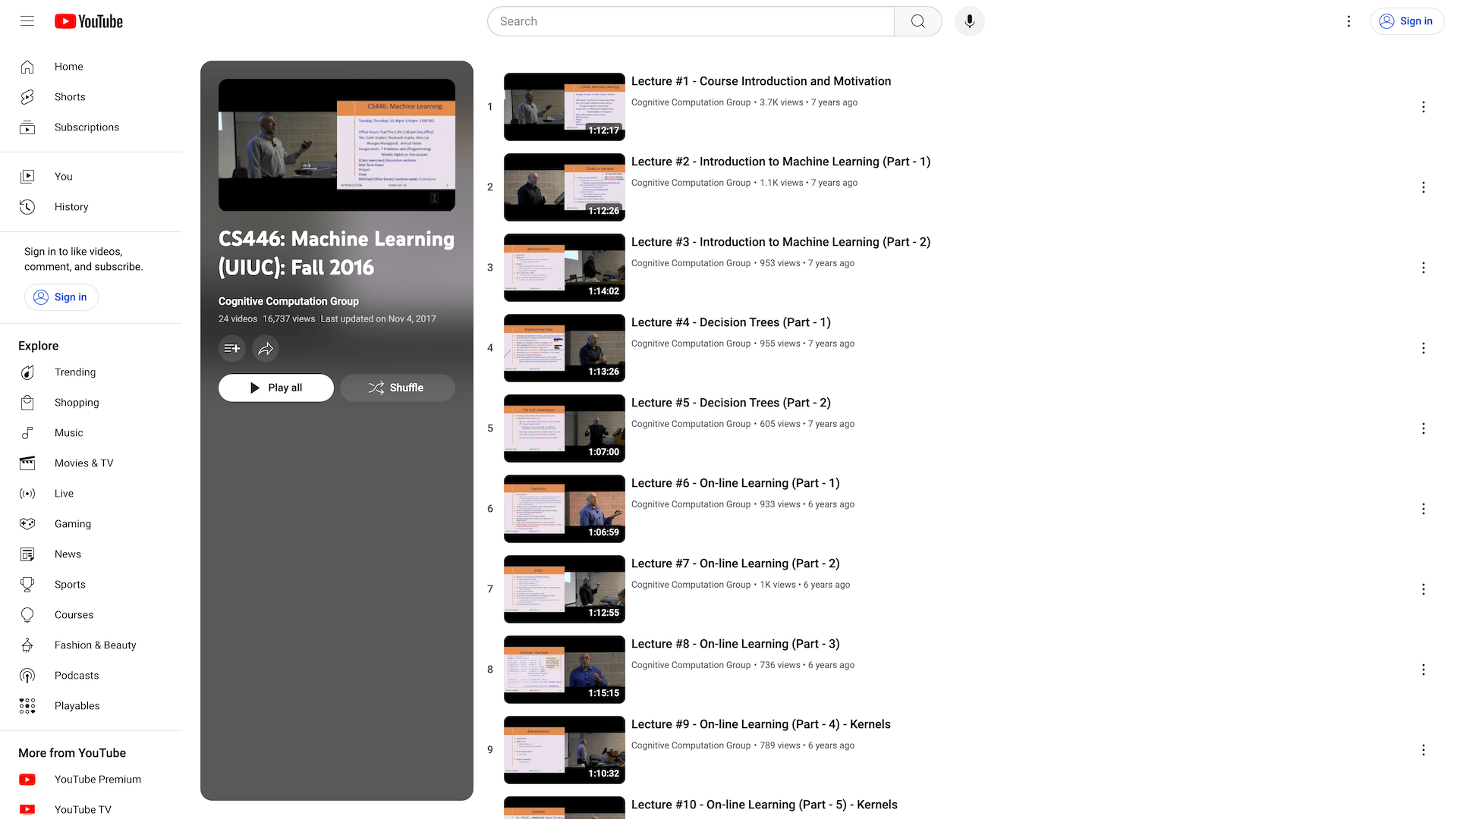Open the hamburger guide menu
The image size is (1457, 819).
(27, 21)
